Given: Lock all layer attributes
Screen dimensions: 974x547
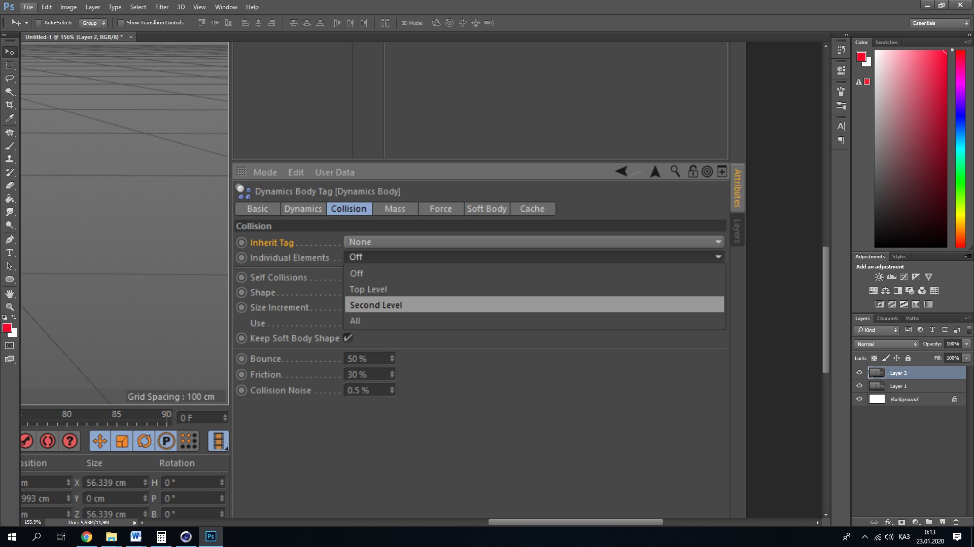Looking at the screenshot, I should (908, 358).
